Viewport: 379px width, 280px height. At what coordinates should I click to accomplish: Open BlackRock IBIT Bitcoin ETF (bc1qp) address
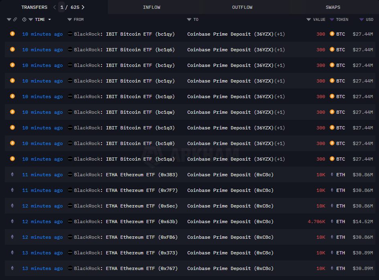click(x=124, y=97)
